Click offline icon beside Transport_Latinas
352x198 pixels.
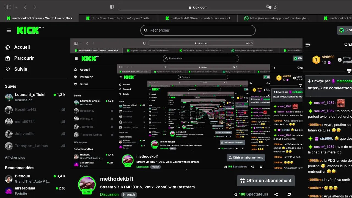[63, 146]
